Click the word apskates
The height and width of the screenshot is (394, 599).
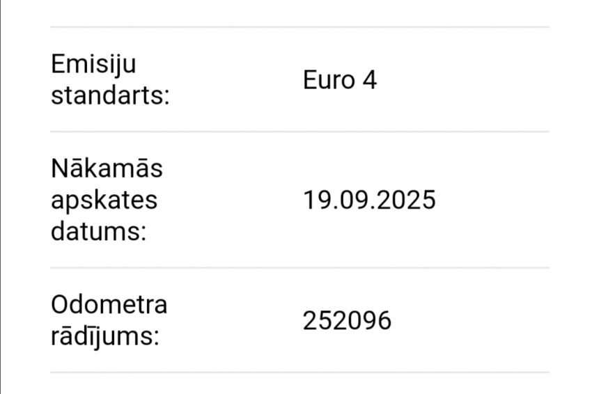click(x=104, y=201)
